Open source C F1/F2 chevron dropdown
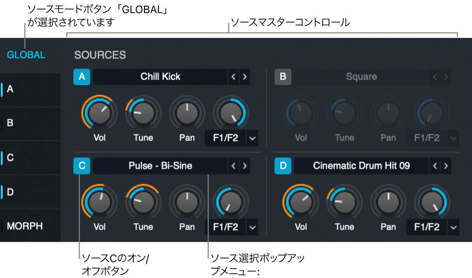The image size is (472, 278). (253, 227)
